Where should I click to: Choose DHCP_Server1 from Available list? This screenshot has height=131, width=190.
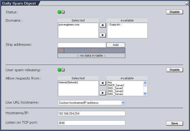coord(116,85)
